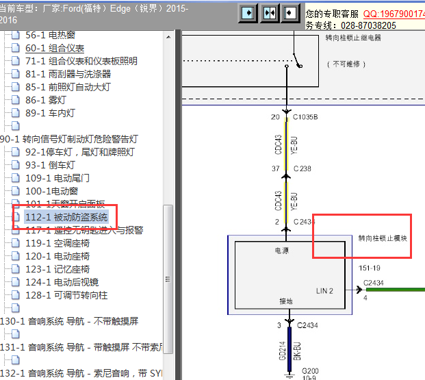Open the QQ customer service link
425x380 pixels.
394,14
